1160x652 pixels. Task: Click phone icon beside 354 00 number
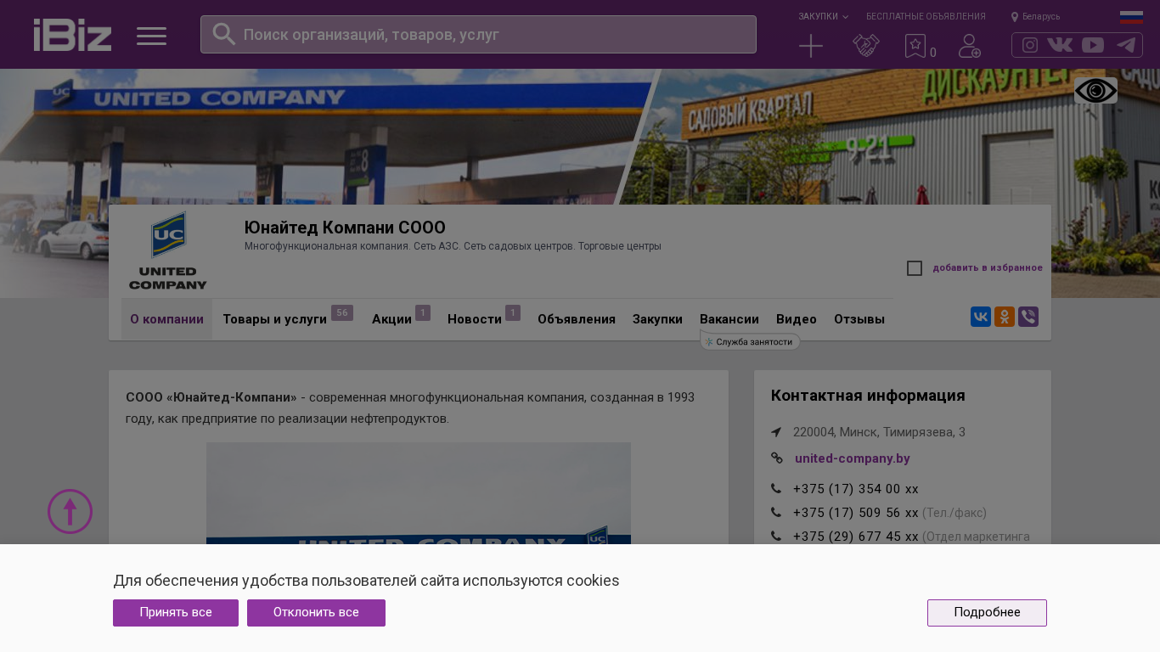pos(776,489)
